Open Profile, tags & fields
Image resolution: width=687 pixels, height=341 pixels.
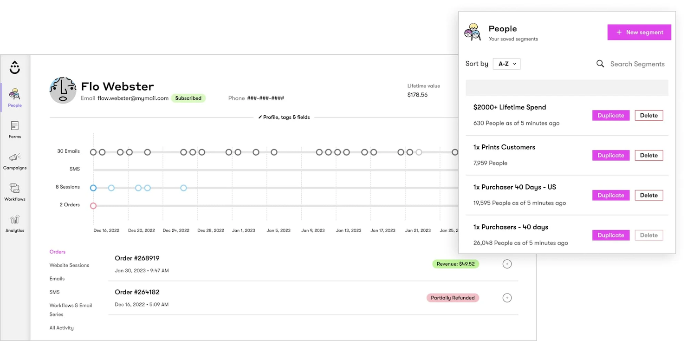click(284, 117)
